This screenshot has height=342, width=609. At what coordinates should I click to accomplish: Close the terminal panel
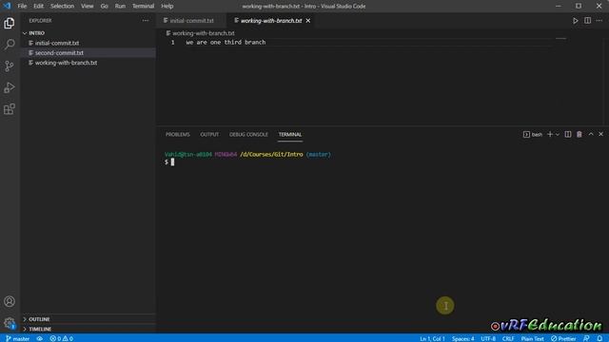point(600,134)
